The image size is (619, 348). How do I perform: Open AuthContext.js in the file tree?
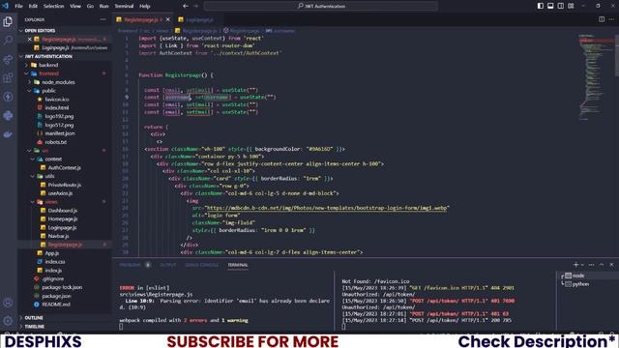tap(65, 167)
